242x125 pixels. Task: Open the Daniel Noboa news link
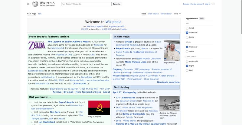coord(123,52)
